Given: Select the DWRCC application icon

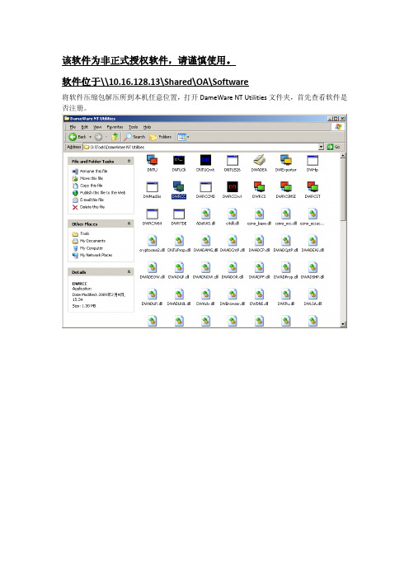Looking at the screenshot, I should (179, 187).
